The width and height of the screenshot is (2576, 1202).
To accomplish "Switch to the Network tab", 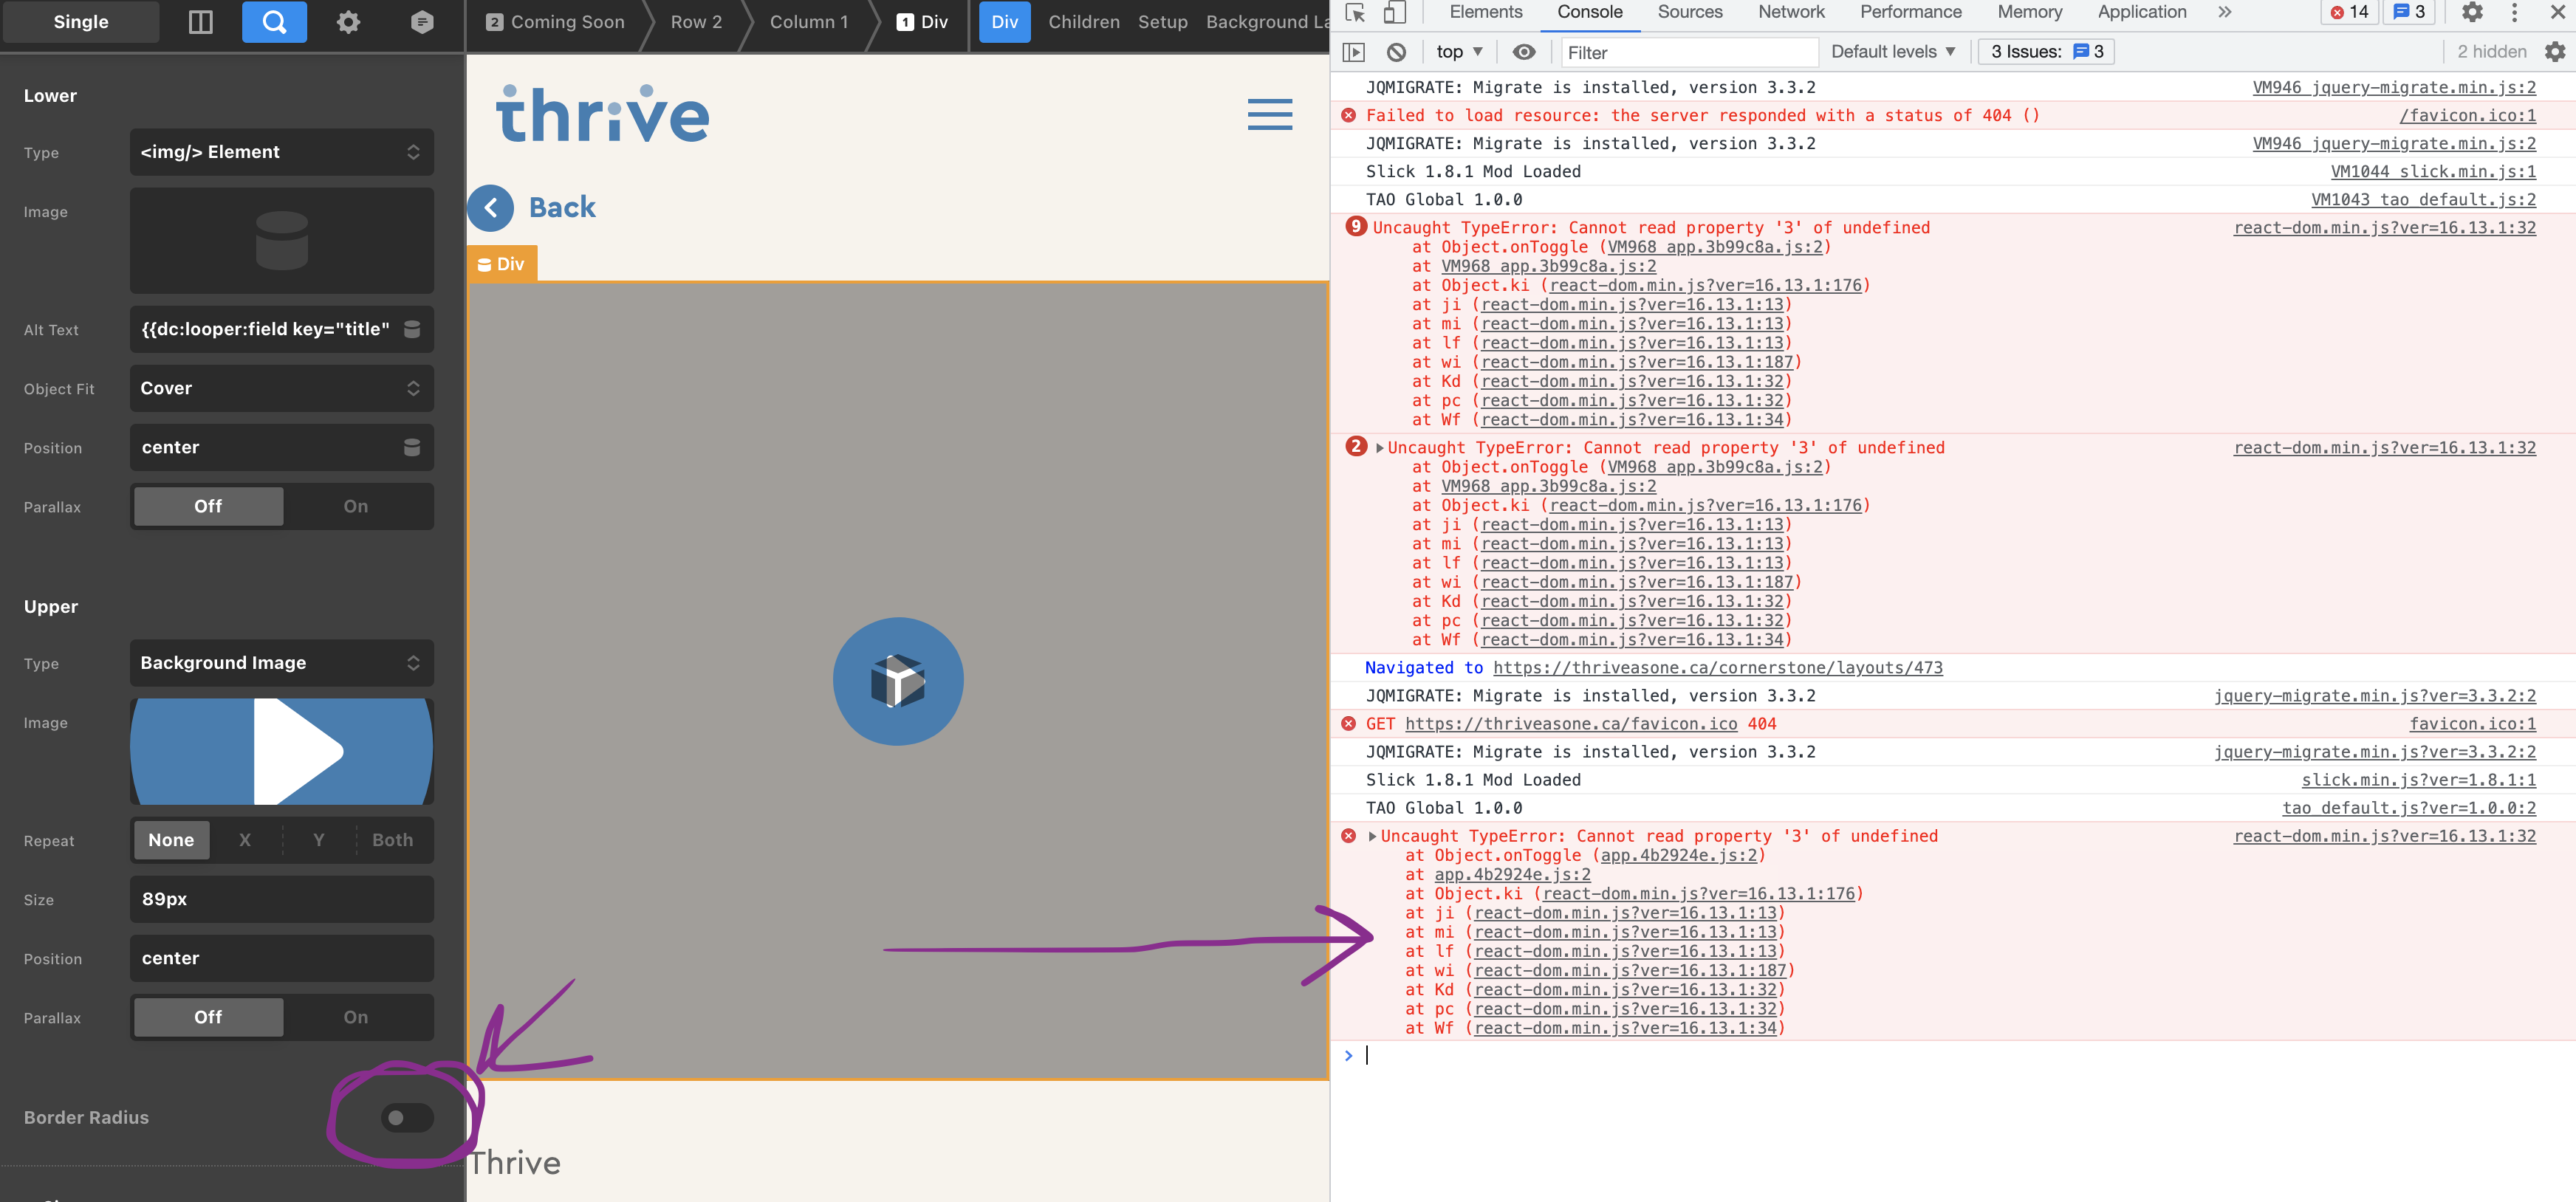I will [x=1791, y=13].
